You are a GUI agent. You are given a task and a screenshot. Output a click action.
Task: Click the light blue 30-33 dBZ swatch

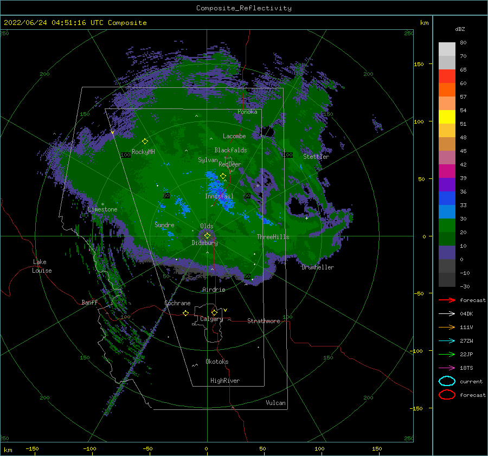447,212
